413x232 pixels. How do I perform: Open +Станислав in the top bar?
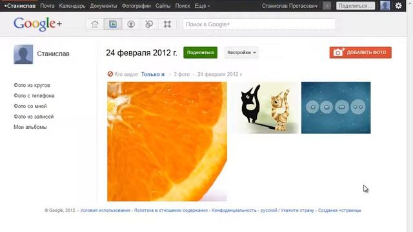tap(20, 6)
